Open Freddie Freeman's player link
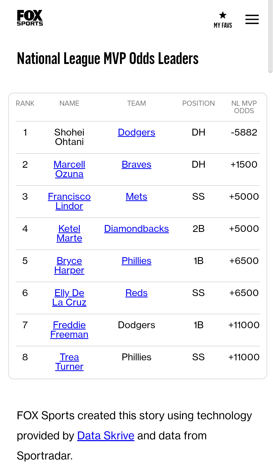Image resolution: width=275 pixels, height=474 pixels. [69, 330]
